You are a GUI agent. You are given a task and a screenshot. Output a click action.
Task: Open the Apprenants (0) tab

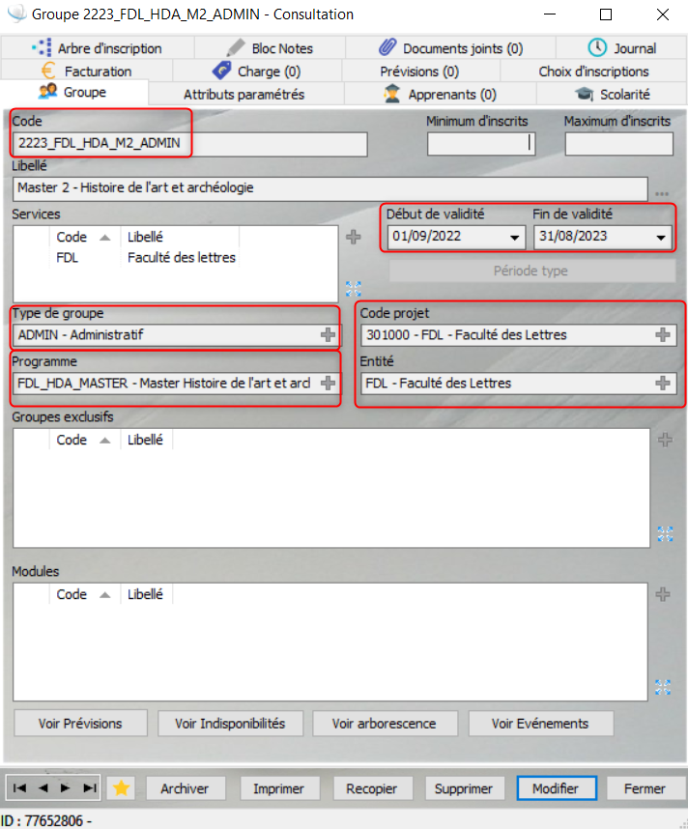coord(441,95)
